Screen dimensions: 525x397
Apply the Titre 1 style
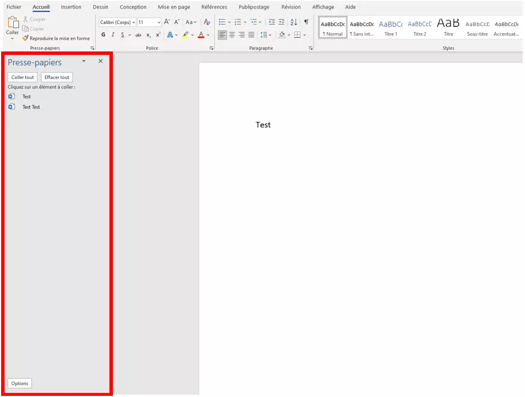coord(391,27)
